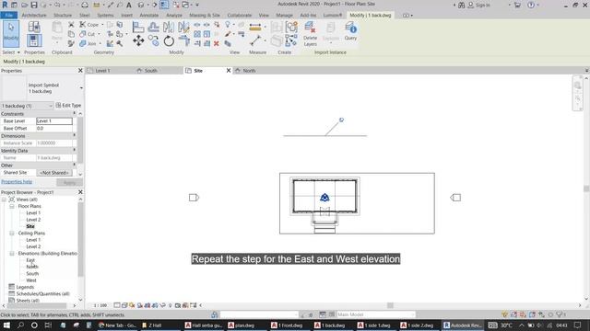
Task: Choose the Offset tool icon
Action: coord(153,27)
